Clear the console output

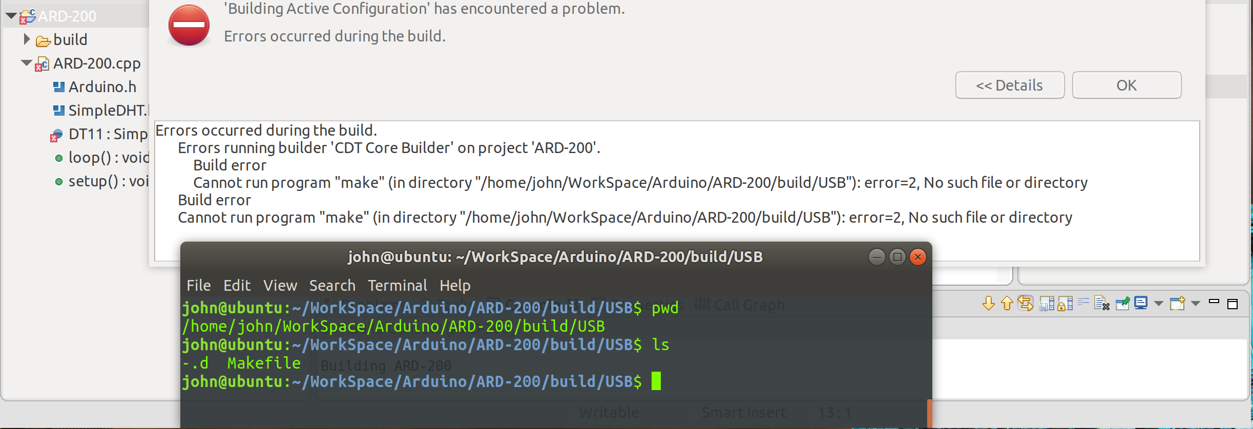1101,304
